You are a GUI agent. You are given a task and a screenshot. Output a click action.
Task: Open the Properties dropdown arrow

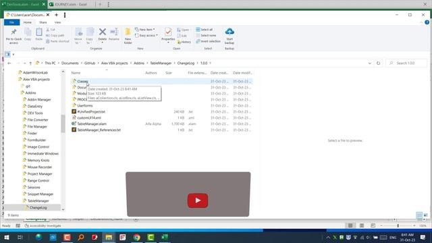pyautogui.click(x=168, y=43)
